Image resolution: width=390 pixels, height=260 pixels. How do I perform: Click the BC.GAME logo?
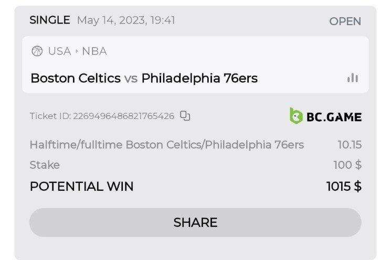(325, 116)
